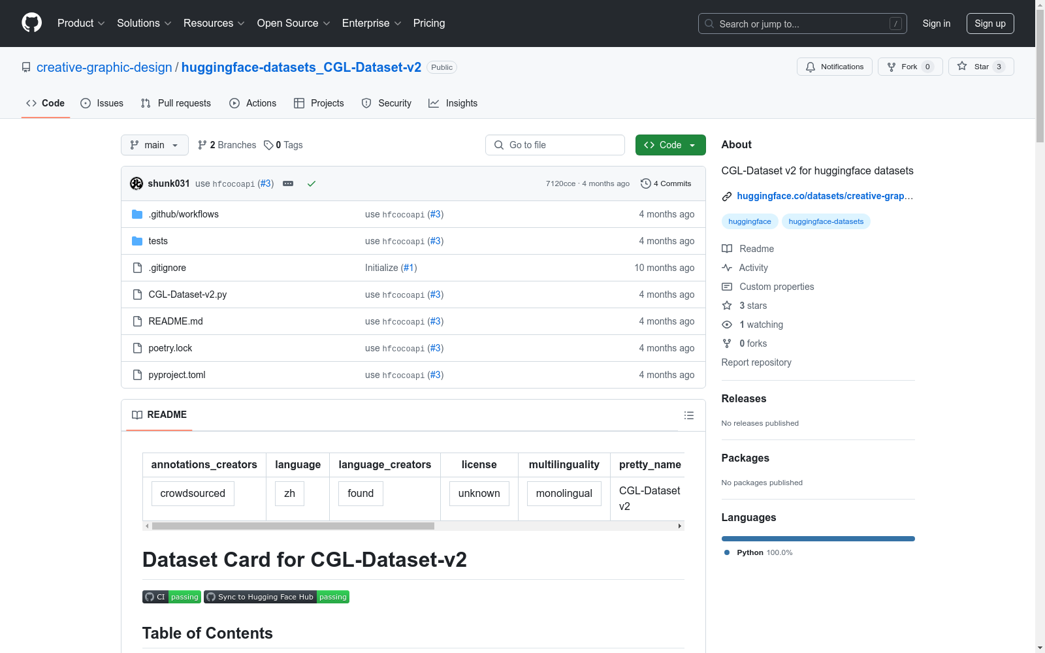
Task: Open the green Code dropdown button
Action: [670, 145]
